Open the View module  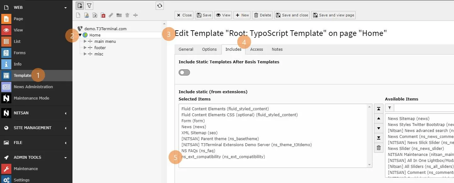click(x=36, y=30)
